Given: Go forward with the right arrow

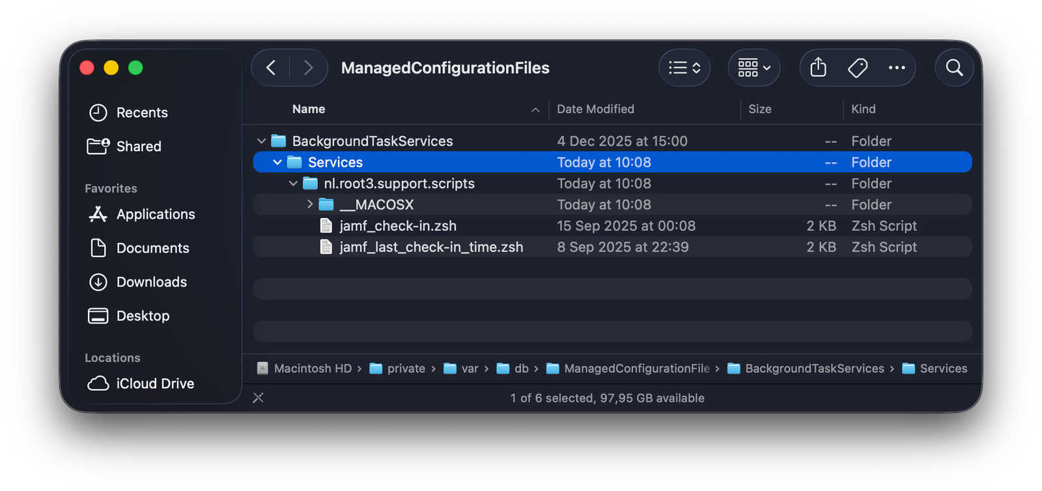Looking at the screenshot, I should [308, 68].
